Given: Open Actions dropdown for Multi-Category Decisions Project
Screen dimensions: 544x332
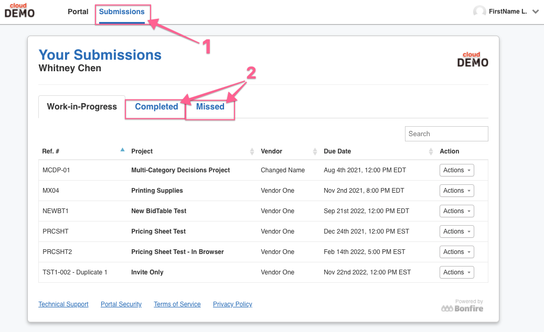Looking at the screenshot, I should 456,170.
